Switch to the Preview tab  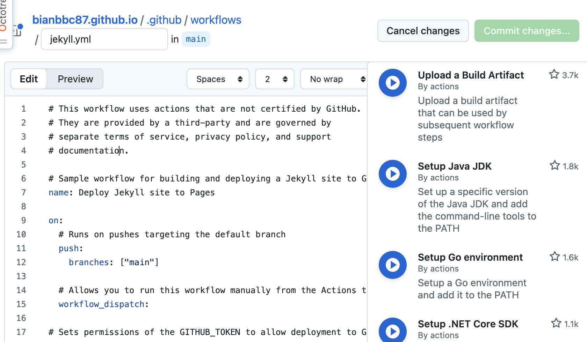[75, 79]
